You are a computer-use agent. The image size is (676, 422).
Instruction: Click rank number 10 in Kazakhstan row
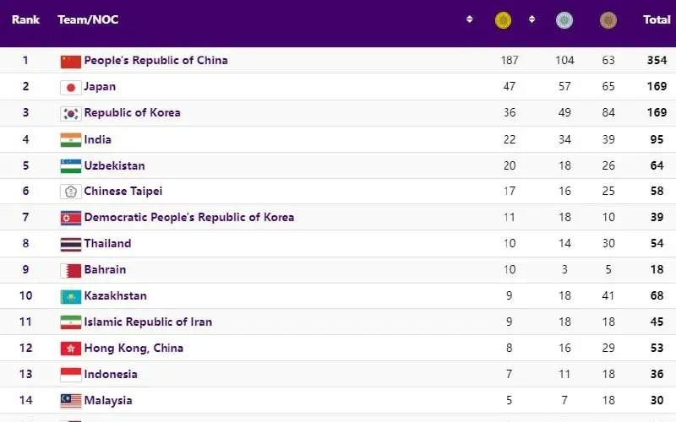tap(25, 296)
